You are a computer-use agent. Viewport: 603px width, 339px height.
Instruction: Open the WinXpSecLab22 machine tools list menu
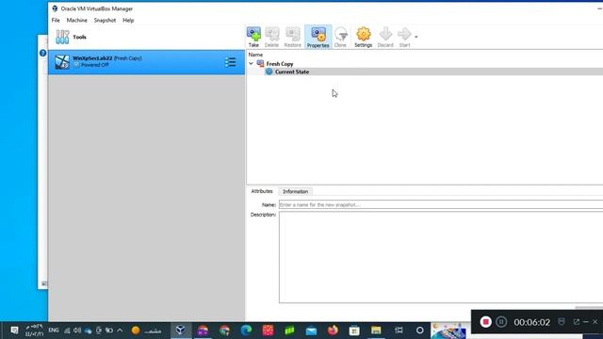pos(230,62)
